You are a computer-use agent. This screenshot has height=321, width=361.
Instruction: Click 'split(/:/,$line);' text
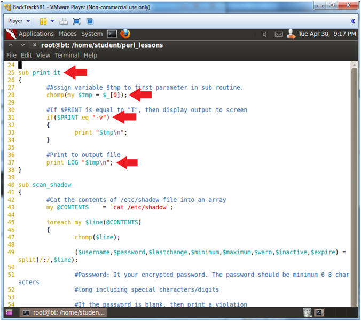[48, 260]
